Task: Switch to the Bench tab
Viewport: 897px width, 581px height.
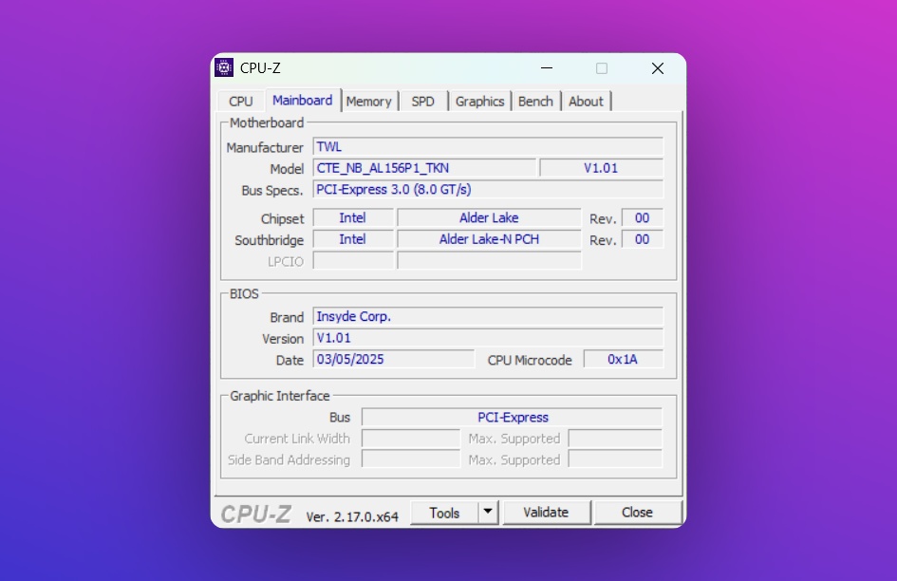Action: tap(535, 102)
